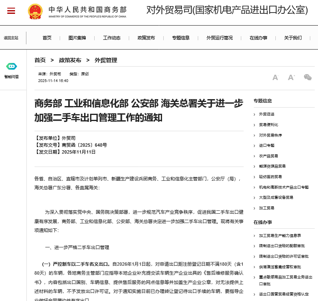
Task: Click the 中华人民共和国商务部 title text
Action: (x=87, y=9)
